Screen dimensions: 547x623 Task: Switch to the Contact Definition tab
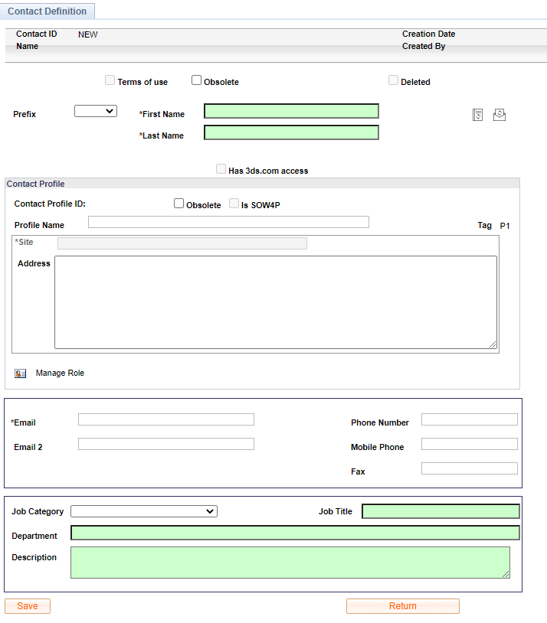(47, 11)
